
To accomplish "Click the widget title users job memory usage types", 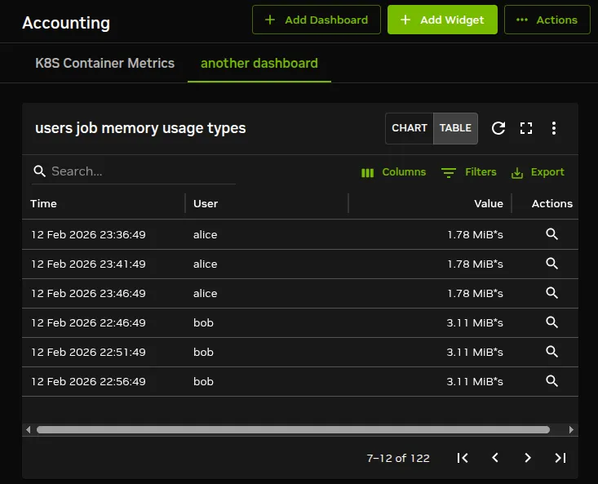I will (x=140, y=128).
